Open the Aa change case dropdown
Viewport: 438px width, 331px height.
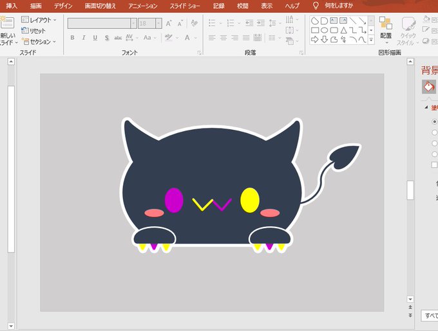(x=149, y=38)
